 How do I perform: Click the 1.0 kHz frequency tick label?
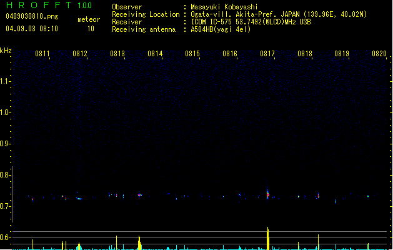coord(5,112)
